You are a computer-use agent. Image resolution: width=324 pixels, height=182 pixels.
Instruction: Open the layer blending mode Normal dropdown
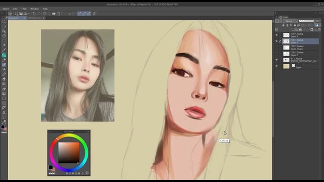coord(290,21)
